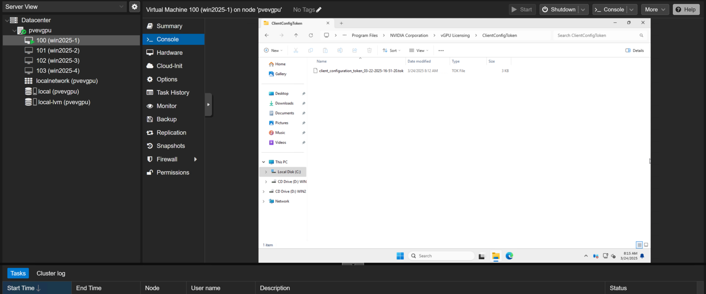
Task: Expand Local Disk (C:) tree node
Action: pyautogui.click(x=266, y=172)
